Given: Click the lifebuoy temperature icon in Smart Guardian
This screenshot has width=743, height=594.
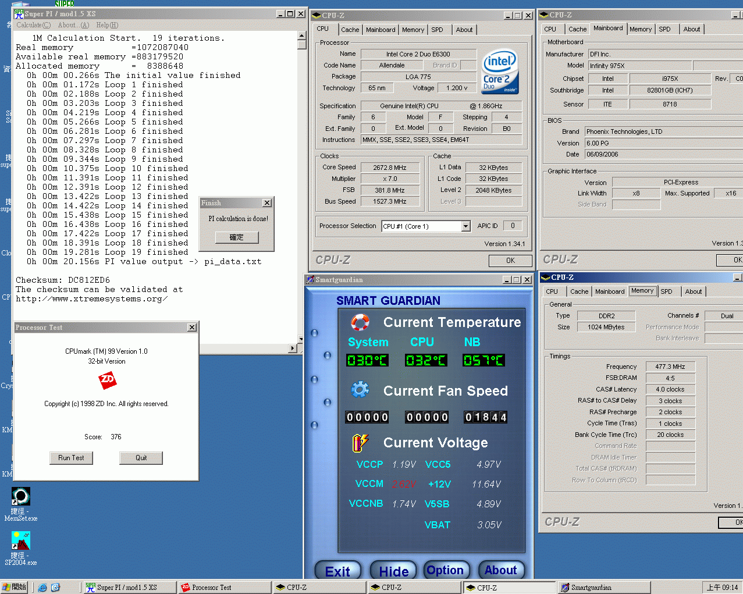Looking at the screenshot, I should tap(360, 322).
